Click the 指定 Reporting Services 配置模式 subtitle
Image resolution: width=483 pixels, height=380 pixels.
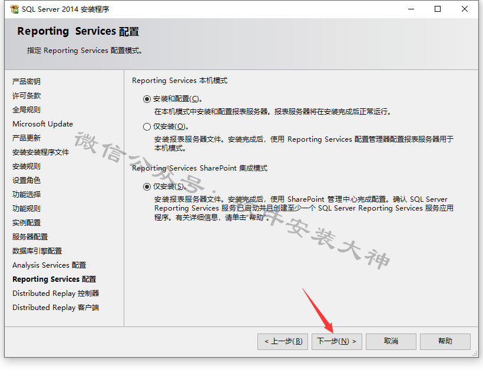[84, 51]
